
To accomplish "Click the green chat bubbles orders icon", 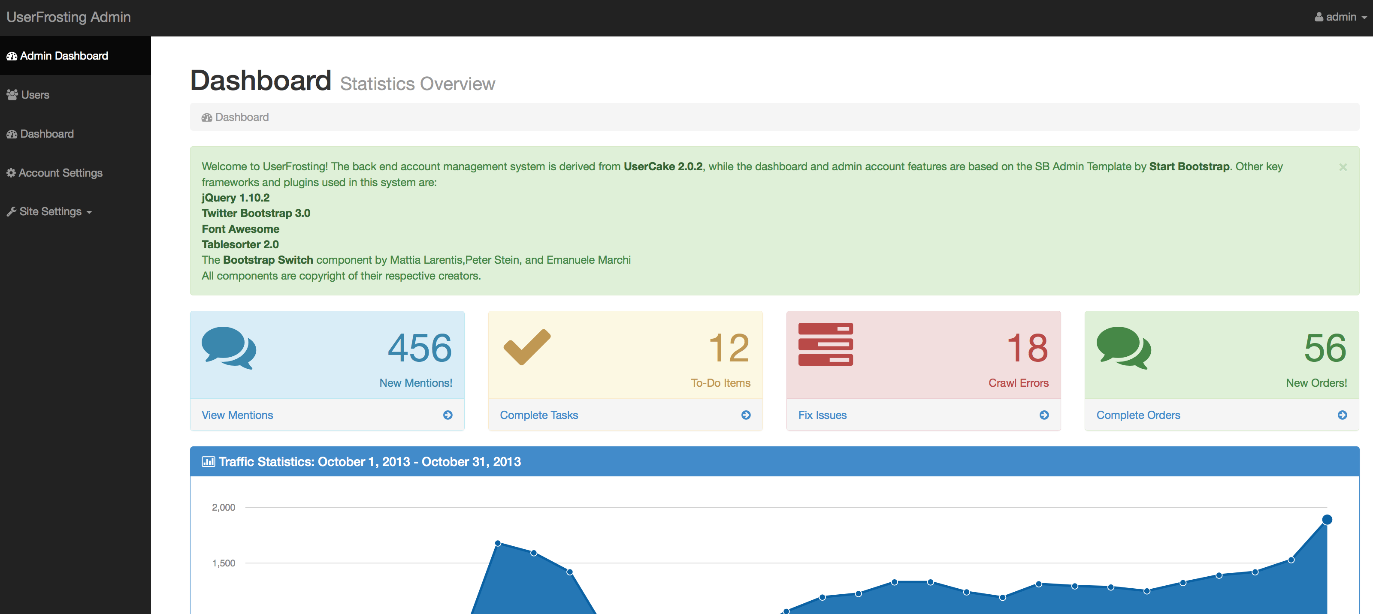I will pyautogui.click(x=1124, y=347).
